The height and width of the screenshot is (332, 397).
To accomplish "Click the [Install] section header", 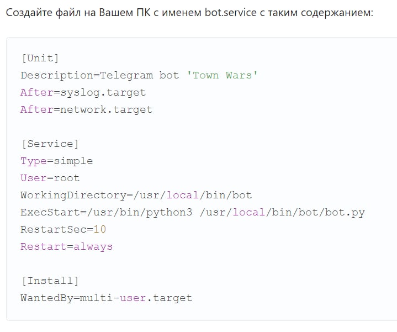I will point(50,281).
